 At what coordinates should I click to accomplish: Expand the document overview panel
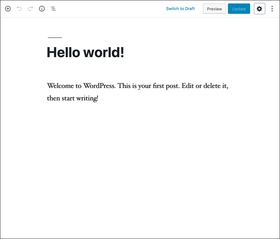53,8
